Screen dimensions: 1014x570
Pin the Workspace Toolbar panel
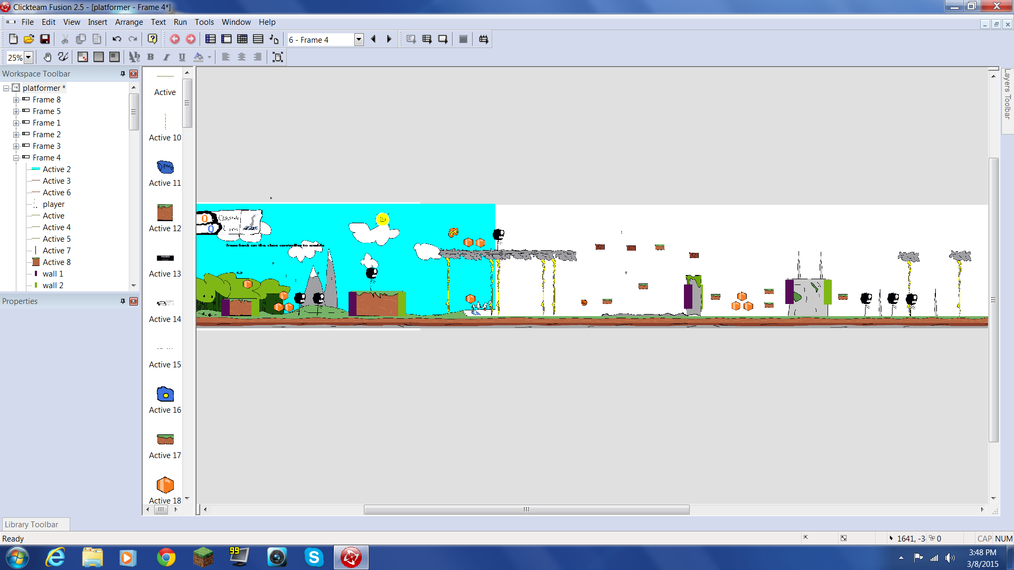(x=123, y=74)
